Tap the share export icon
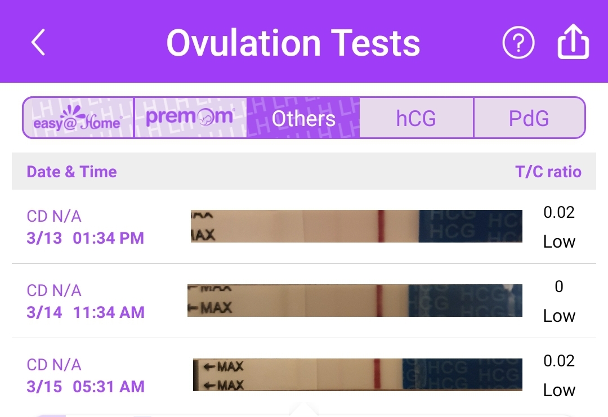The image size is (608, 417). point(573,42)
